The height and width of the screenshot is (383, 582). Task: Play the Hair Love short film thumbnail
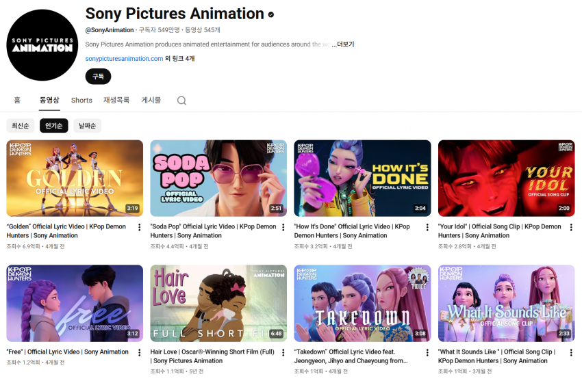[x=218, y=303]
